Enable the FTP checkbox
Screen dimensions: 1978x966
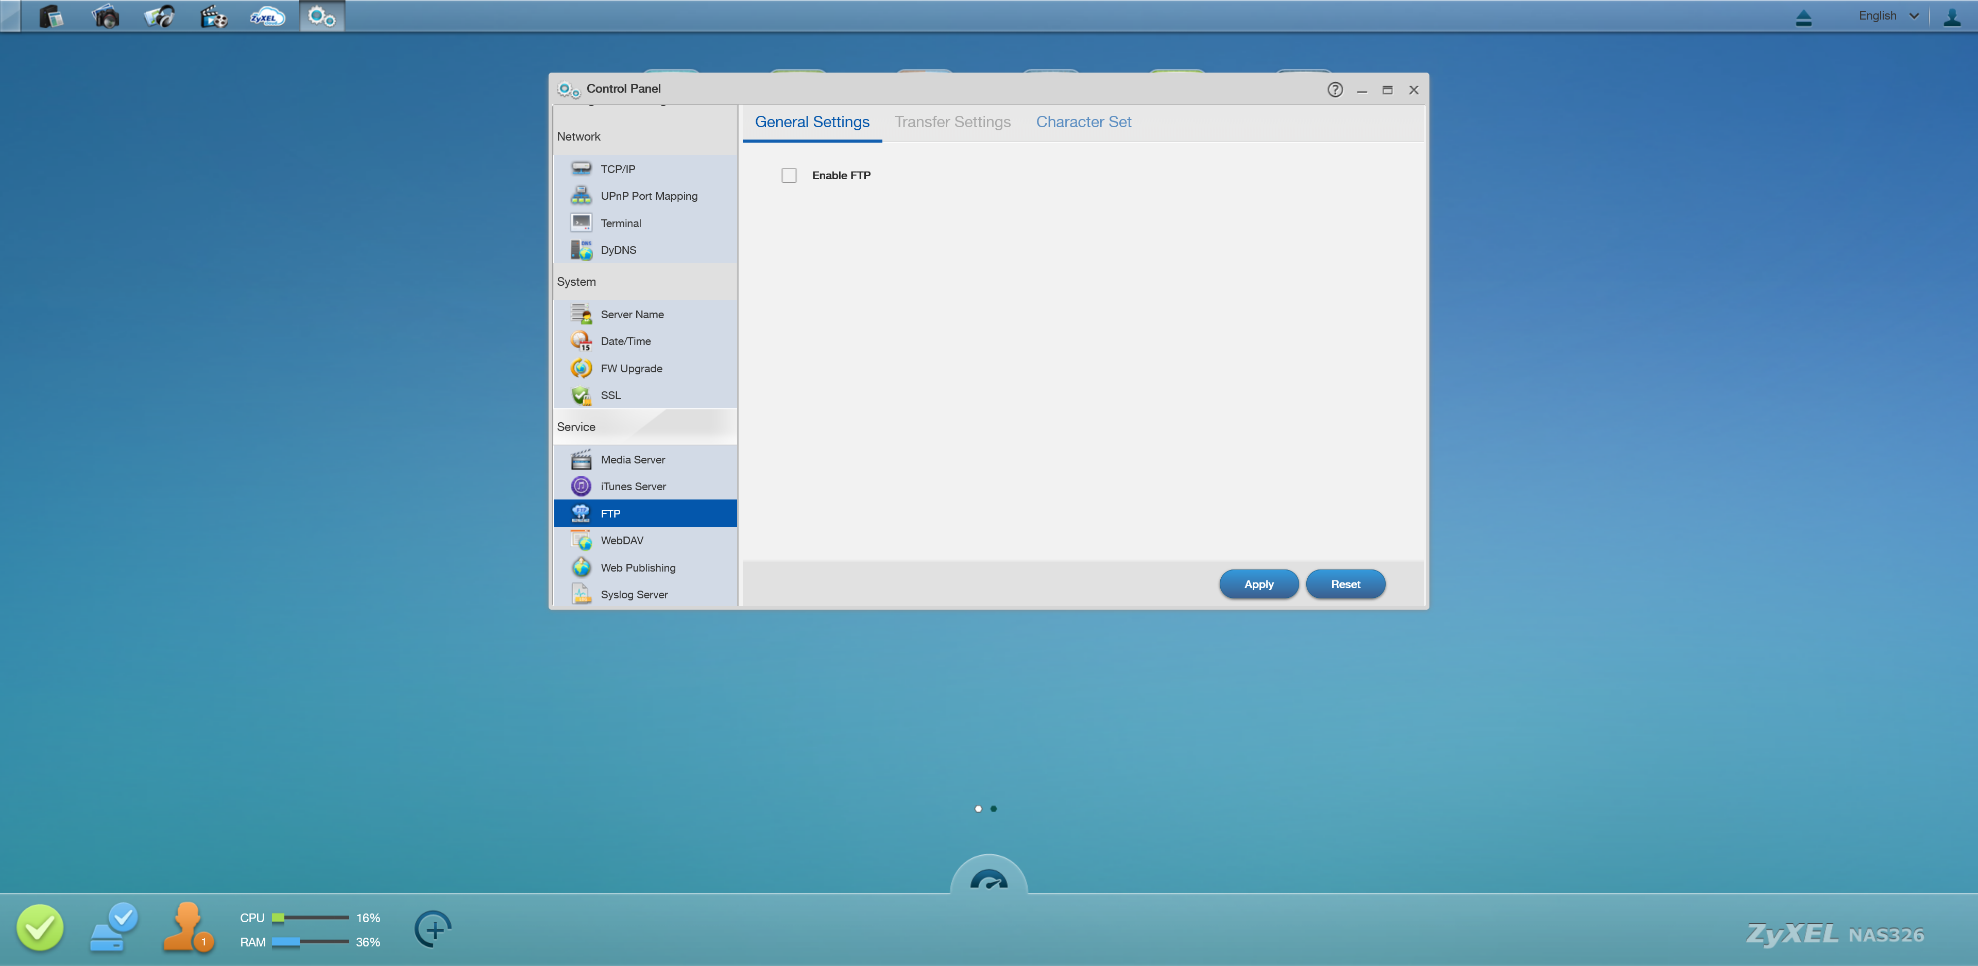coord(789,175)
